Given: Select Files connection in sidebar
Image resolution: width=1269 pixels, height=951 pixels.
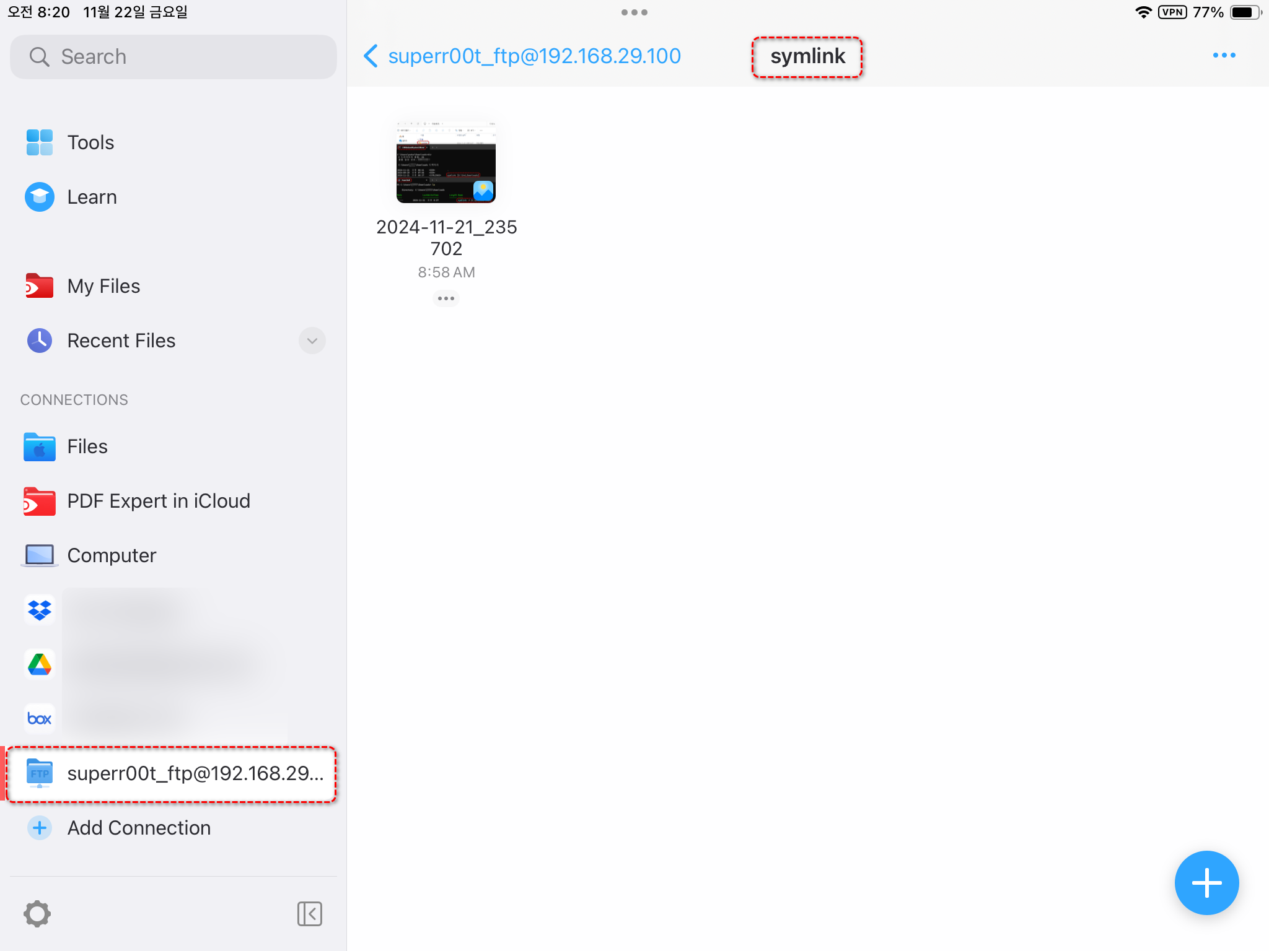Looking at the screenshot, I should [x=87, y=446].
